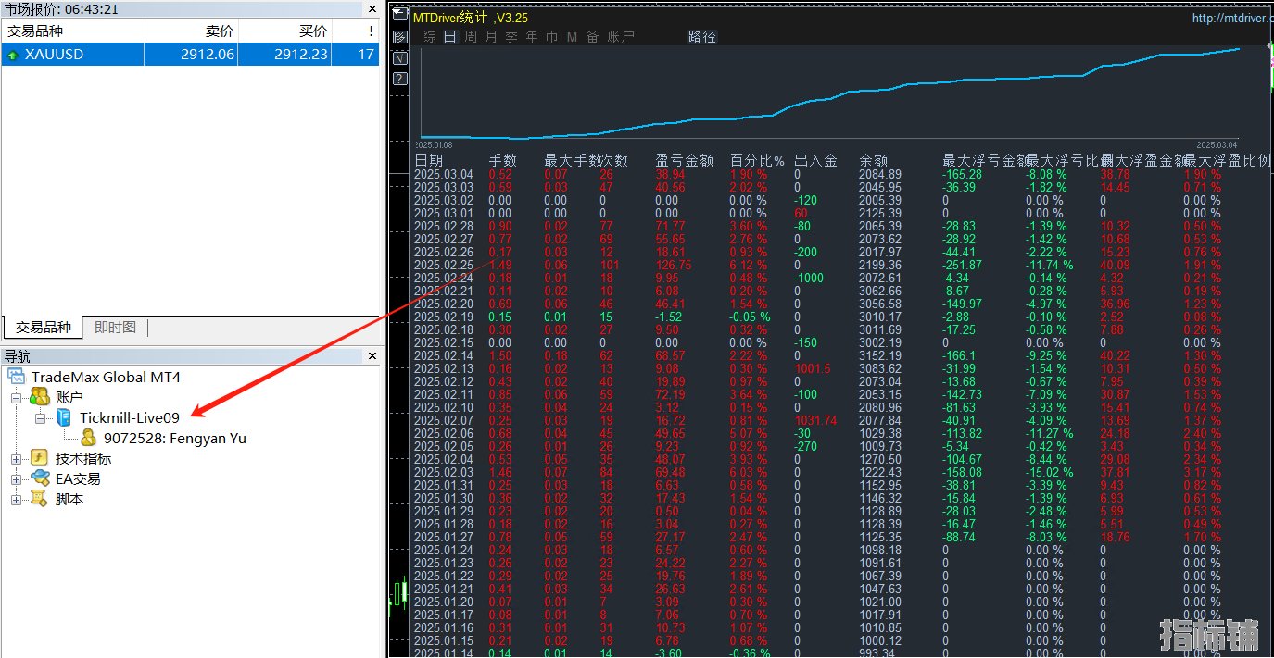Select the 季 quarterly statistics tab
Screen dimensions: 1274x658
[511, 37]
